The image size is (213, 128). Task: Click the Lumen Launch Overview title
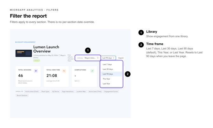click(x=46, y=49)
